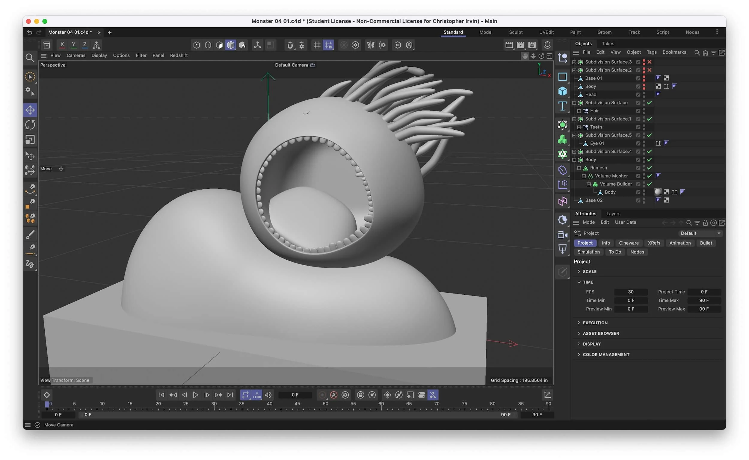
Task: Click the Cineware attributes button
Action: (629, 243)
